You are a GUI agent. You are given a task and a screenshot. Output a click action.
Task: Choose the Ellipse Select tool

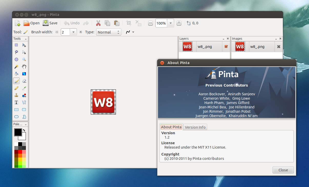point(16,59)
